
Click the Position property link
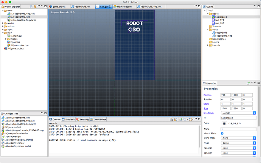pos(208,95)
